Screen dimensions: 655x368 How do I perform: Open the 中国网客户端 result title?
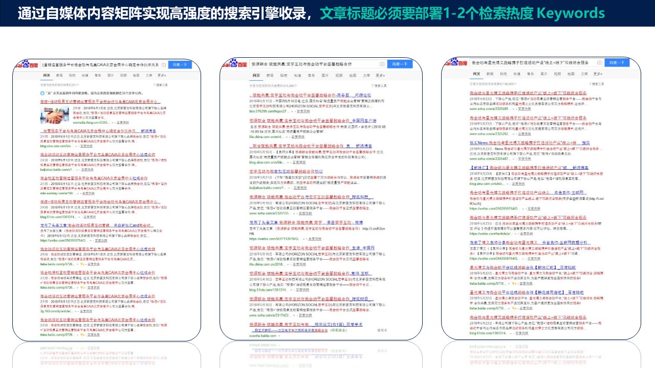313,121
